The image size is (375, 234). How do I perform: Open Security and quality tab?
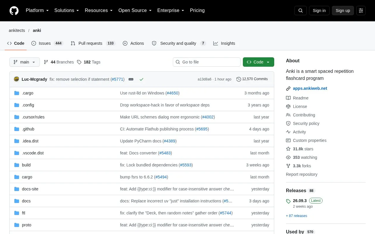coord(179,43)
